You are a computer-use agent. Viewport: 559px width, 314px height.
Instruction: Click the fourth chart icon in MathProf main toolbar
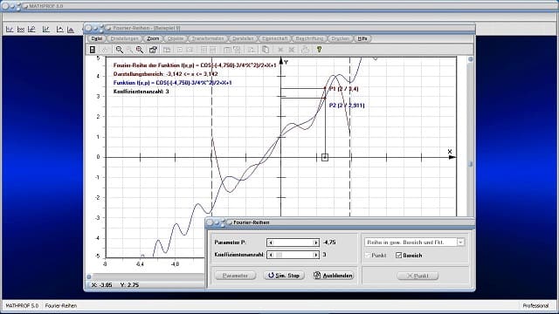46,29
